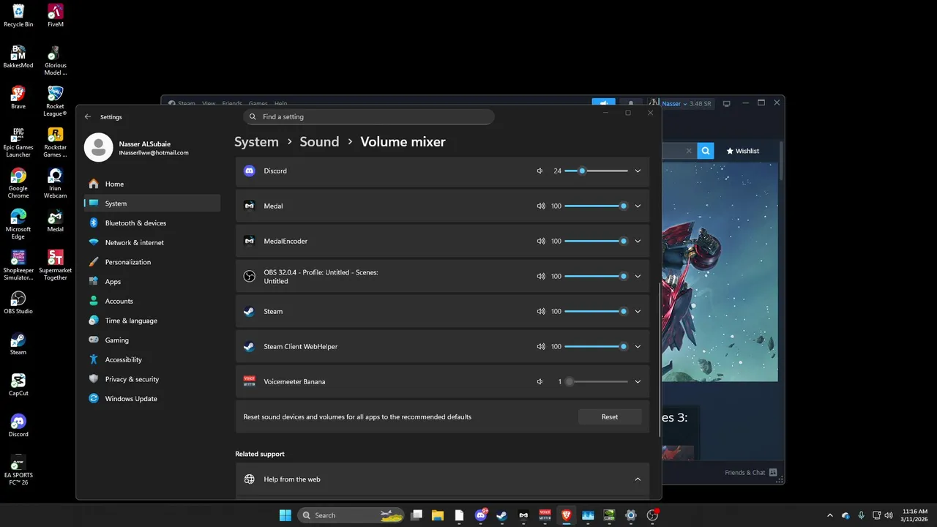Open EA SPORTS FC 26 desktop icon

(18, 470)
